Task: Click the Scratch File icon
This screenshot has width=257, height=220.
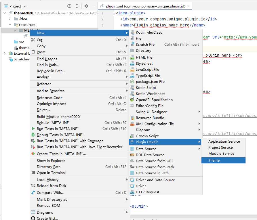Action: pos(132,44)
